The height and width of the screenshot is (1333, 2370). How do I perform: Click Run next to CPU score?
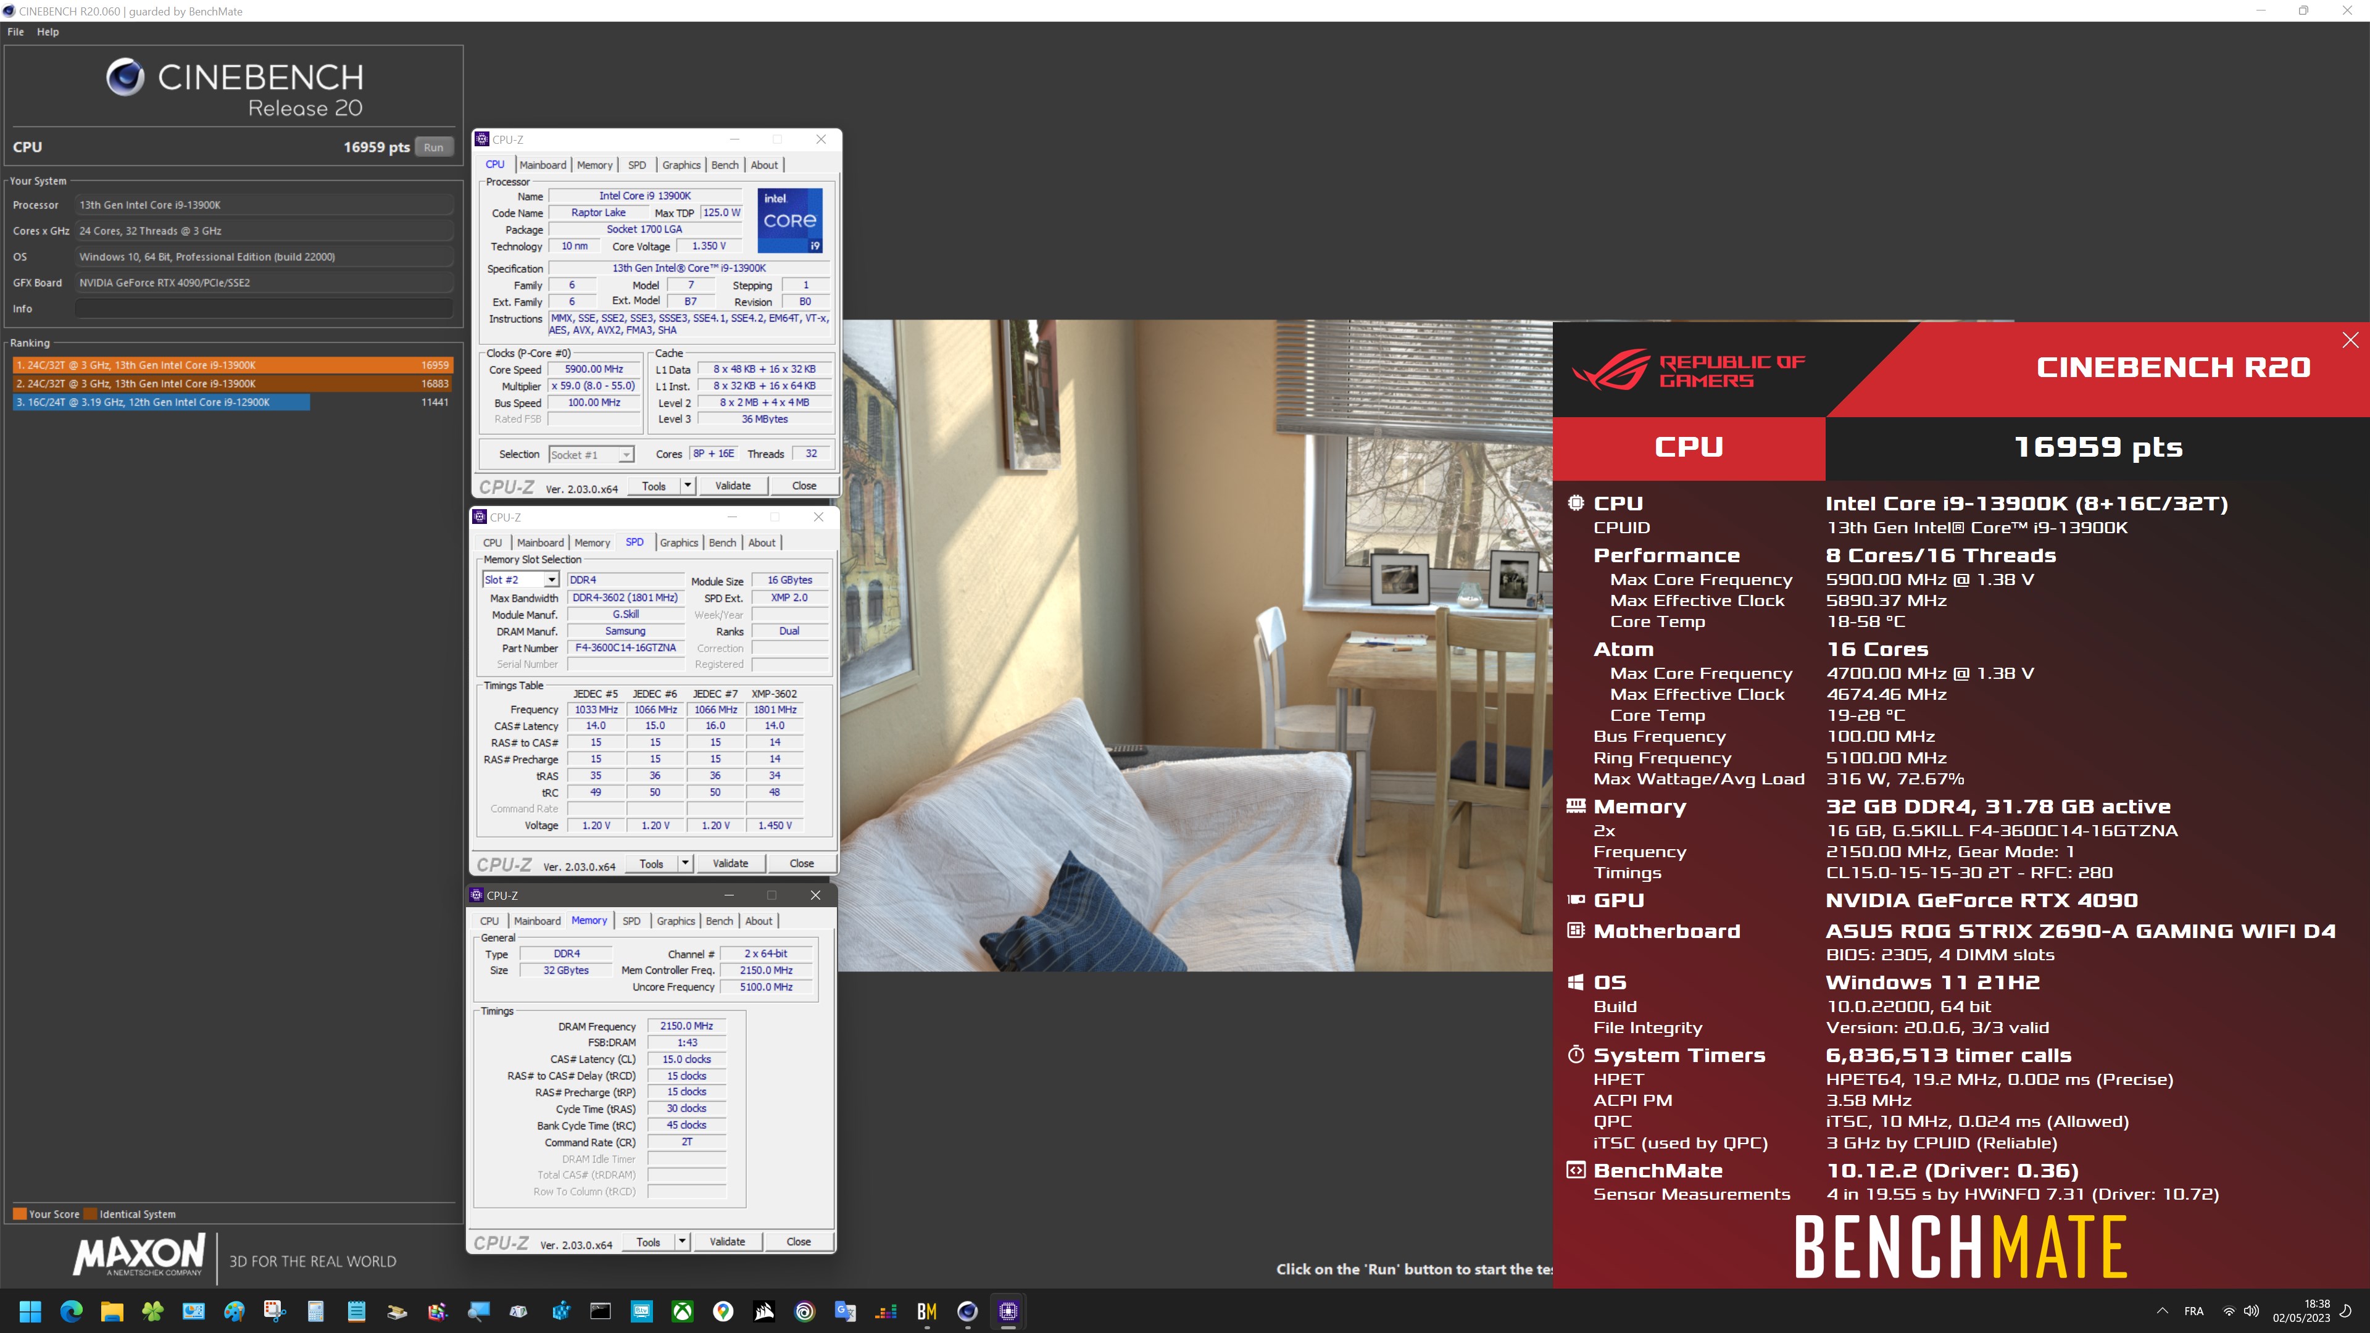(x=433, y=147)
